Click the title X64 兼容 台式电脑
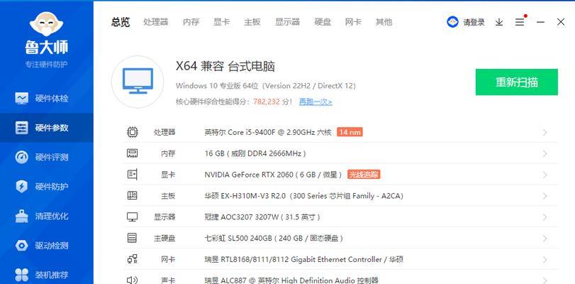This screenshot has width=575, height=284. (225, 67)
